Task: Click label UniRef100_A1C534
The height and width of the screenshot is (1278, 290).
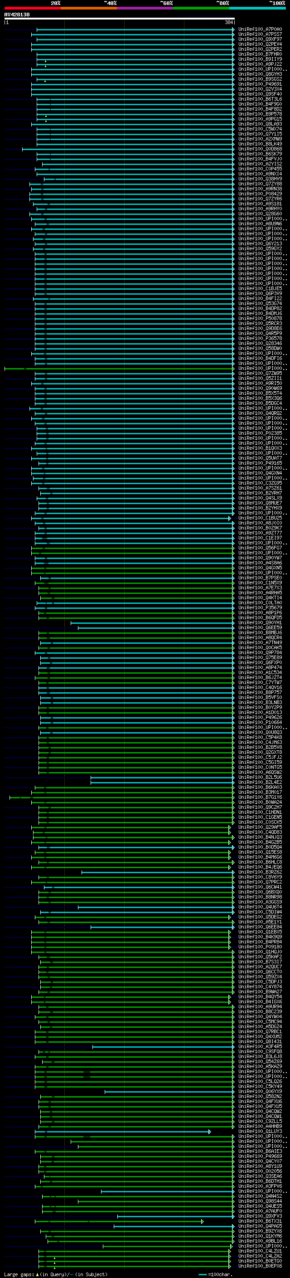Action: (x=260, y=672)
